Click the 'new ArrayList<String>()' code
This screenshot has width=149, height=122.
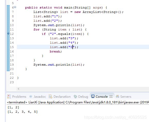point(99,12)
